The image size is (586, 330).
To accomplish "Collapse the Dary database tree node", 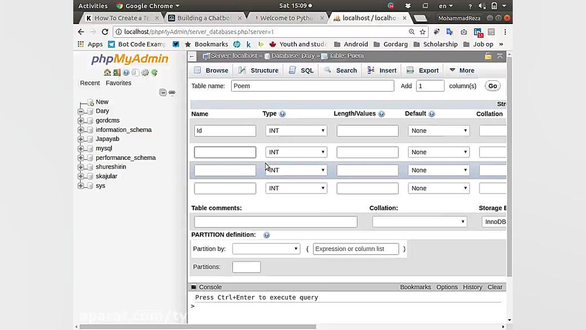I will tap(81, 112).
